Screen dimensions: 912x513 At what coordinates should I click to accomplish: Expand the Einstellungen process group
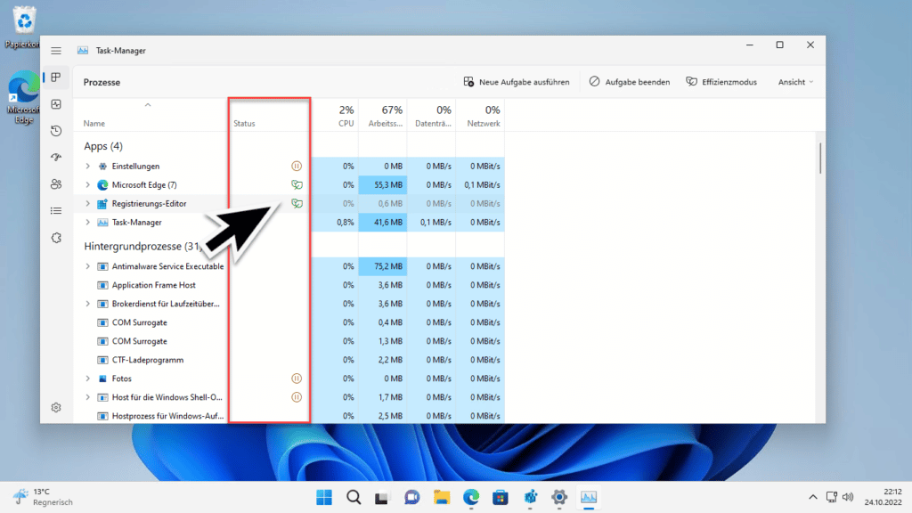88,167
